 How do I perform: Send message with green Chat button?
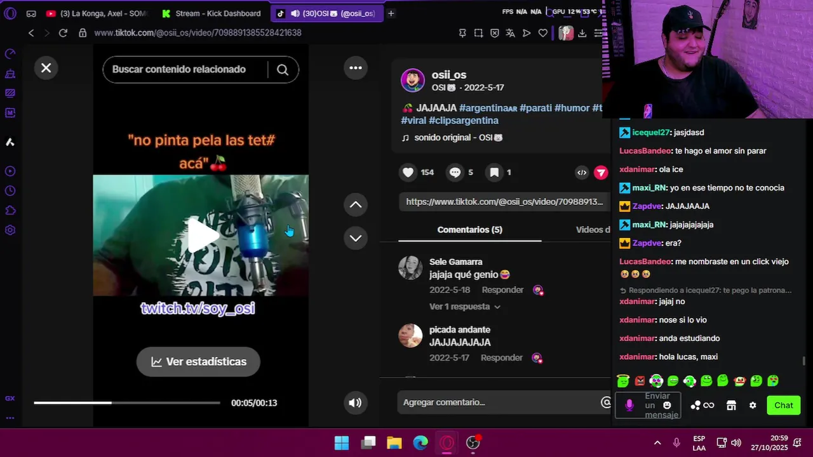783,406
